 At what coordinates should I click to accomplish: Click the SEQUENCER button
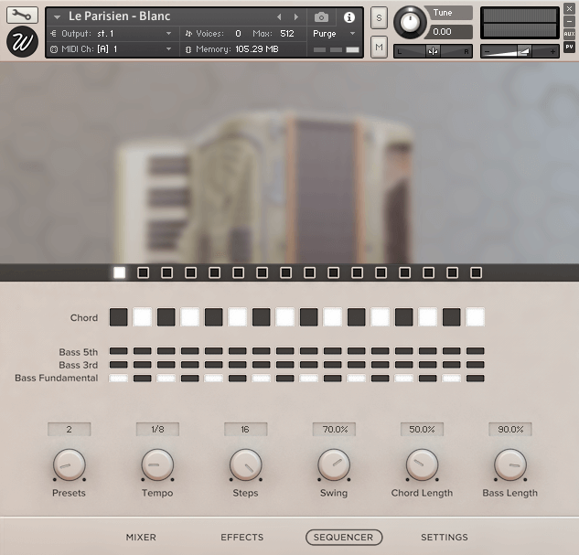pos(344,538)
